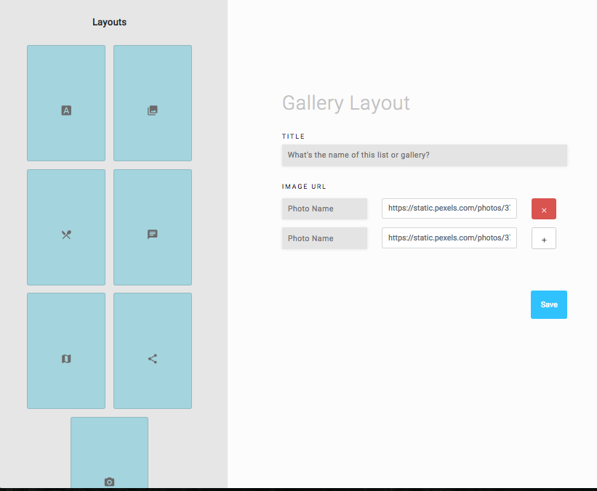The image size is (597, 491).
Task: Select the gallery layout tile with the photo library icon
Action: point(153,103)
